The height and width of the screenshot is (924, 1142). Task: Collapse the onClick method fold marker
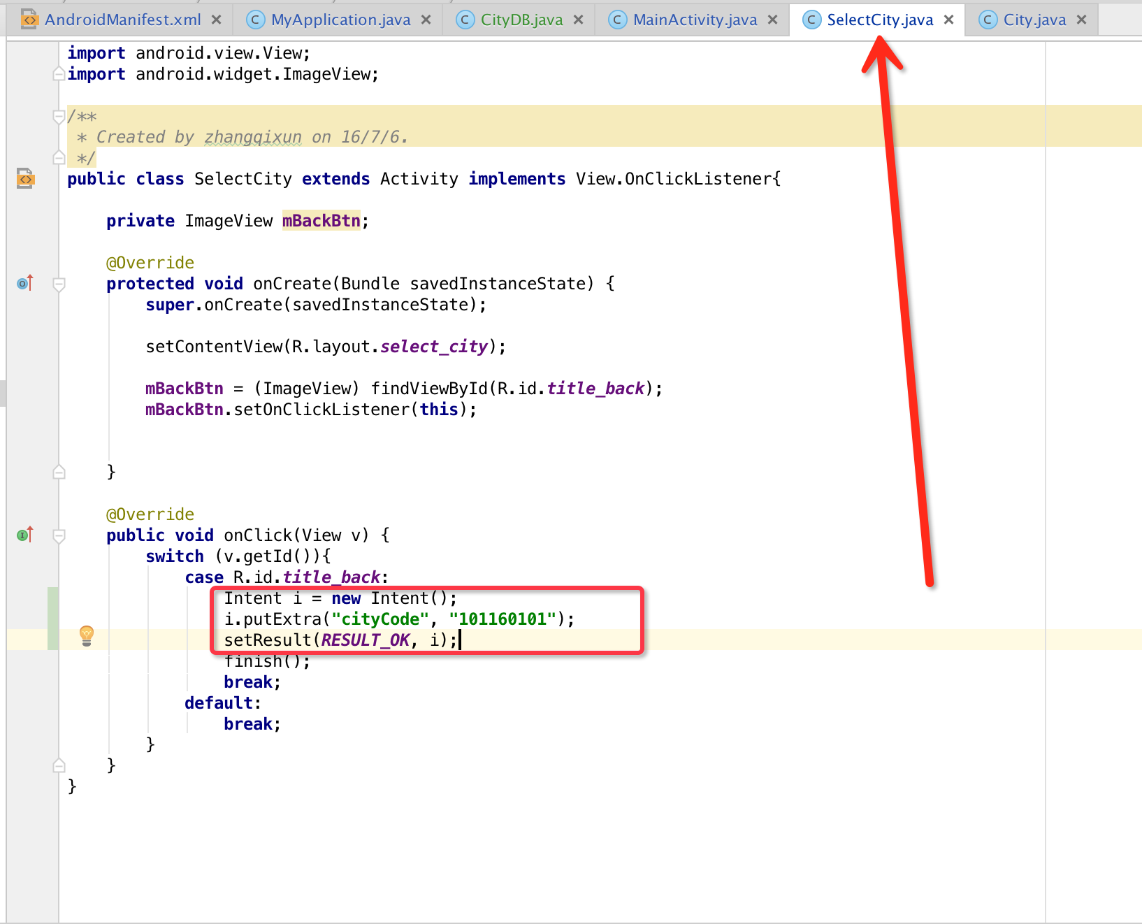(59, 535)
